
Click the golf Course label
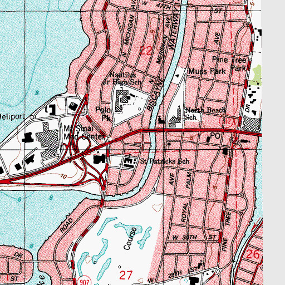[130, 238]
